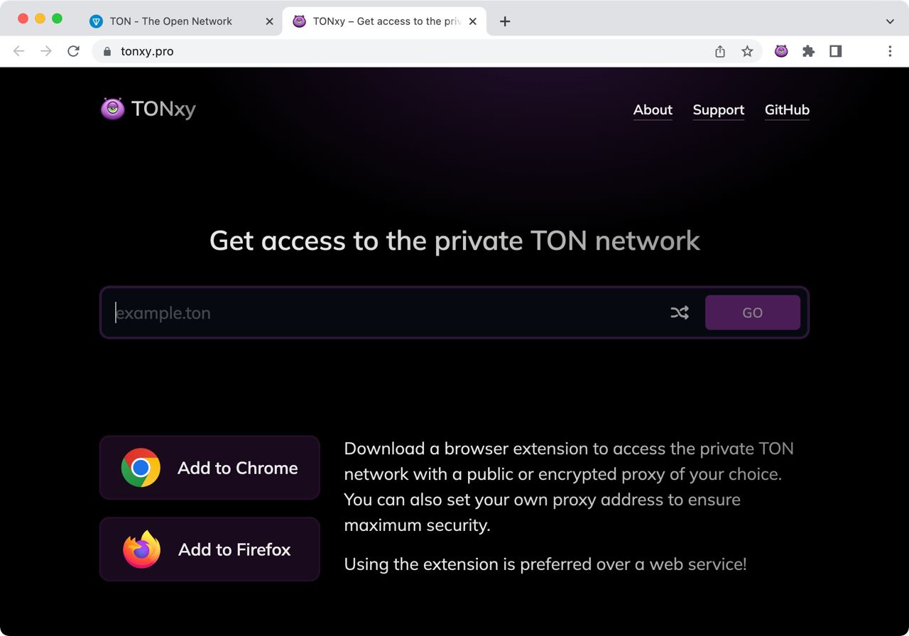This screenshot has width=909, height=636.
Task: Open the About link
Action: pyautogui.click(x=653, y=110)
